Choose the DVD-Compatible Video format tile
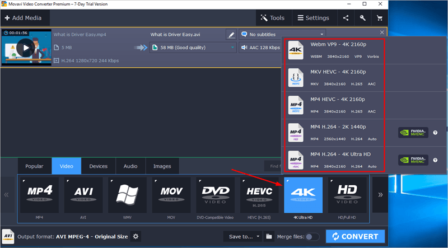The width and height of the screenshot is (448, 248). [x=216, y=195]
